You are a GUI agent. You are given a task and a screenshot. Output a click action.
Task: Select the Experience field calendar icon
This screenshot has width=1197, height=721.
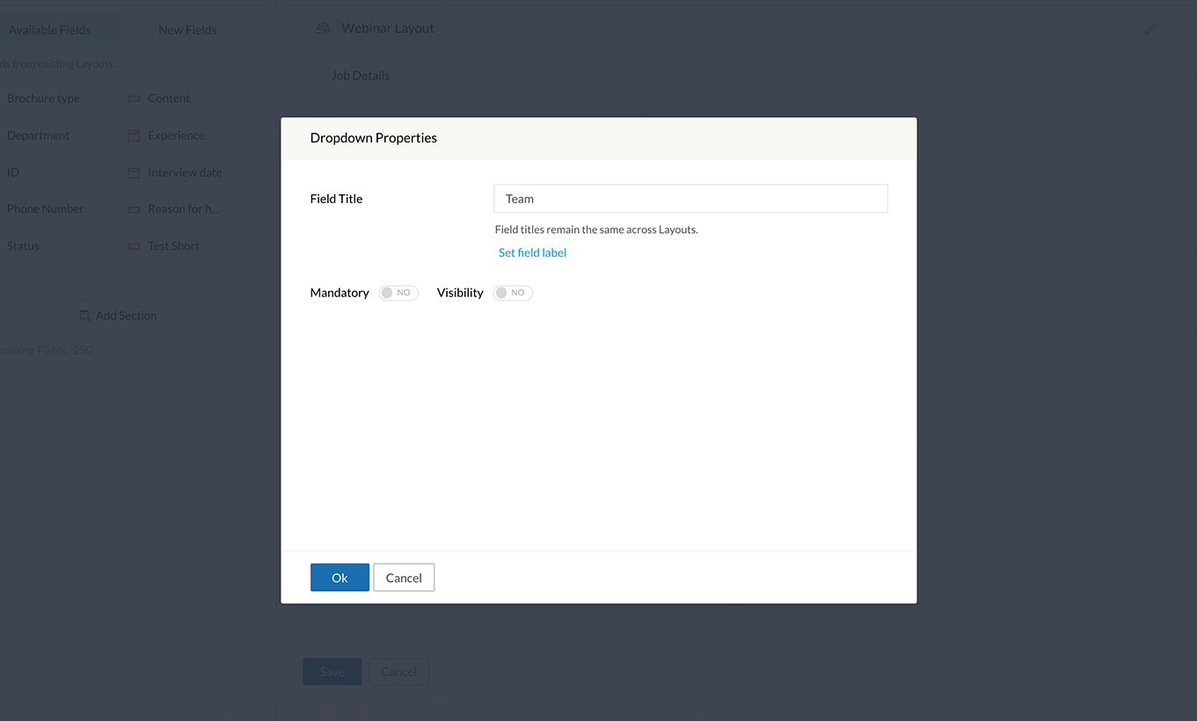tap(134, 135)
